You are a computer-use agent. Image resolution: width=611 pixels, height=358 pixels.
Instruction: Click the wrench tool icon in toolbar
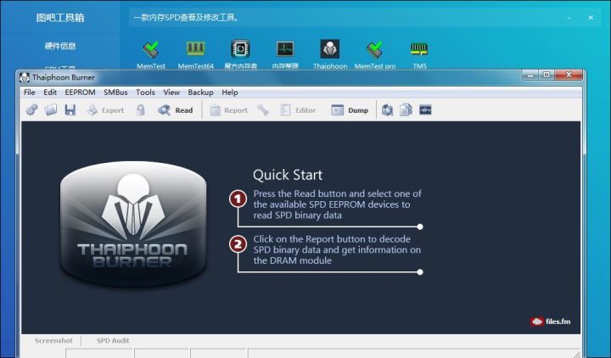click(263, 110)
